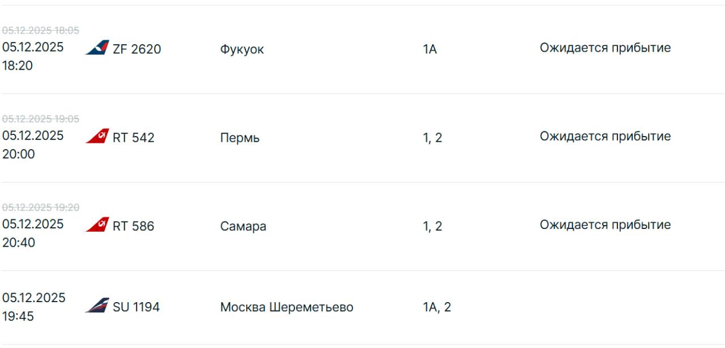The image size is (725, 348).
Task: Click the Самара city name
Action: pyautogui.click(x=243, y=226)
